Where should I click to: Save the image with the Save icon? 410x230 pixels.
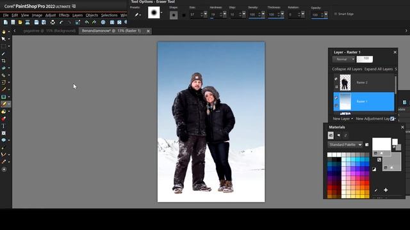click(37, 22)
